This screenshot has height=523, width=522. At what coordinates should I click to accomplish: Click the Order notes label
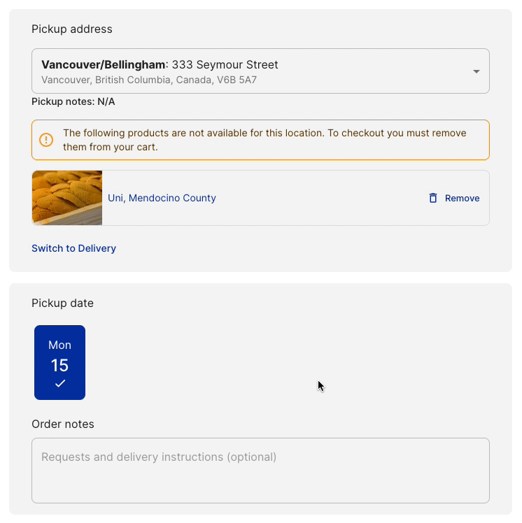pyautogui.click(x=63, y=424)
